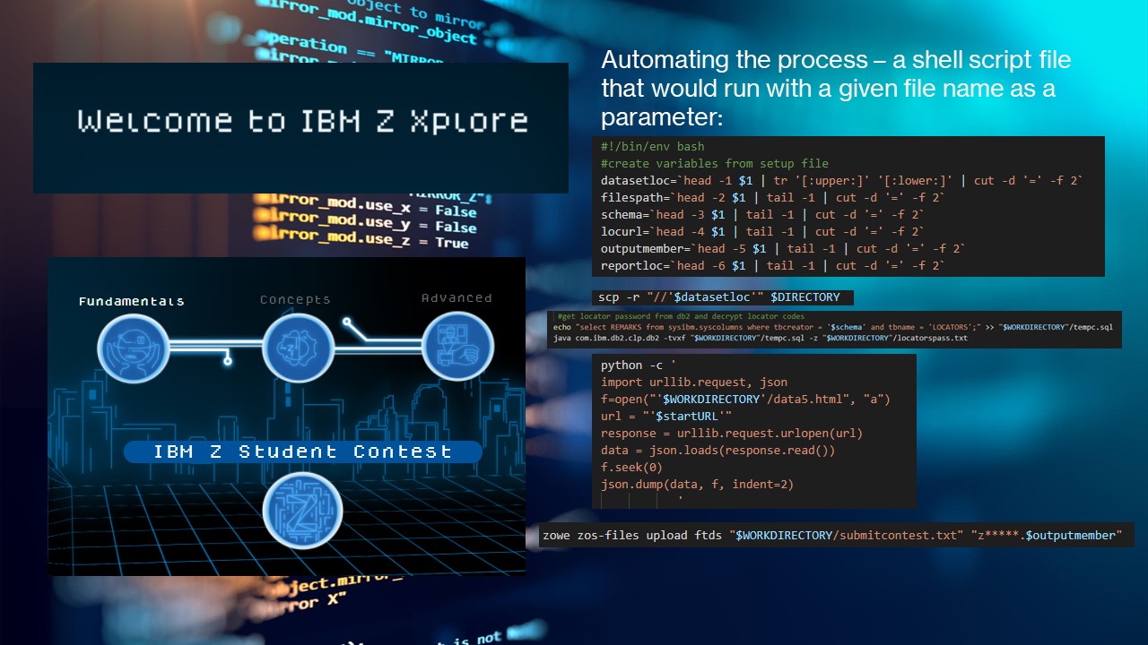Select the Concepts label

pyautogui.click(x=295, y=299)
